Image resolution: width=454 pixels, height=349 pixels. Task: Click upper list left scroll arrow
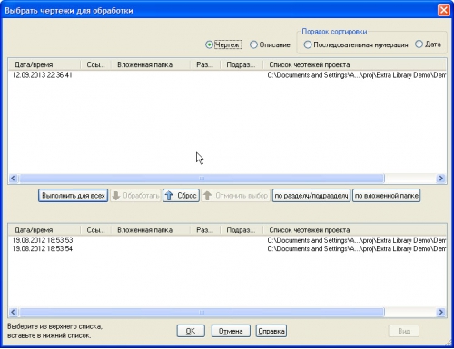point(13,179)
